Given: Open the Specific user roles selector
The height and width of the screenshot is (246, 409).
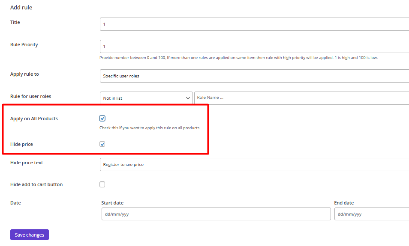Looking at the screenshot, I should click(254, 76).
